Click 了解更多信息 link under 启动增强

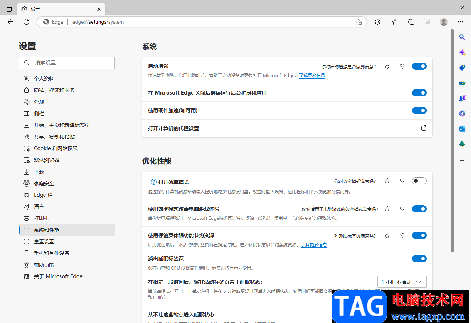[312, 76]
